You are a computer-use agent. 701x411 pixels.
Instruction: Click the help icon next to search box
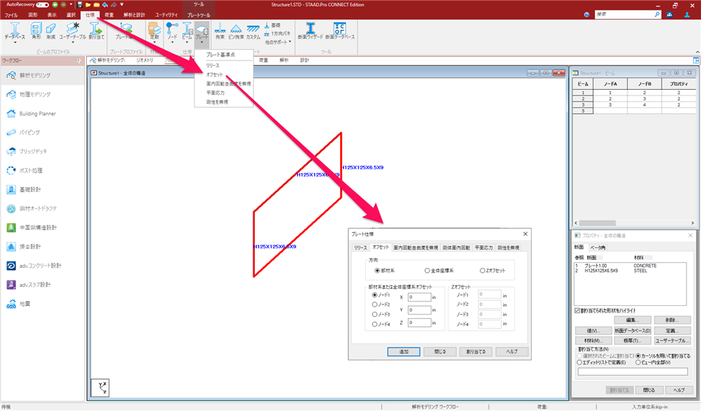coord(586,15)
